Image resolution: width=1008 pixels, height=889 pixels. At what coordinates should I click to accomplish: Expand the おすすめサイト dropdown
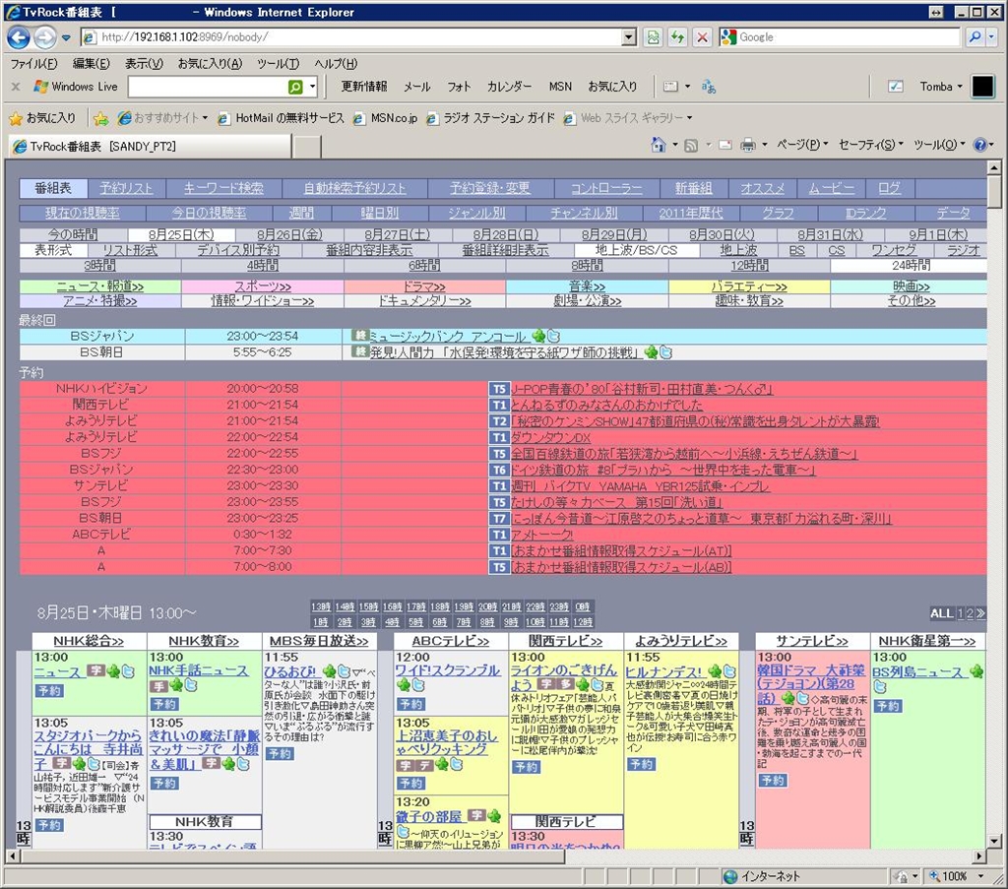point(205,118)
